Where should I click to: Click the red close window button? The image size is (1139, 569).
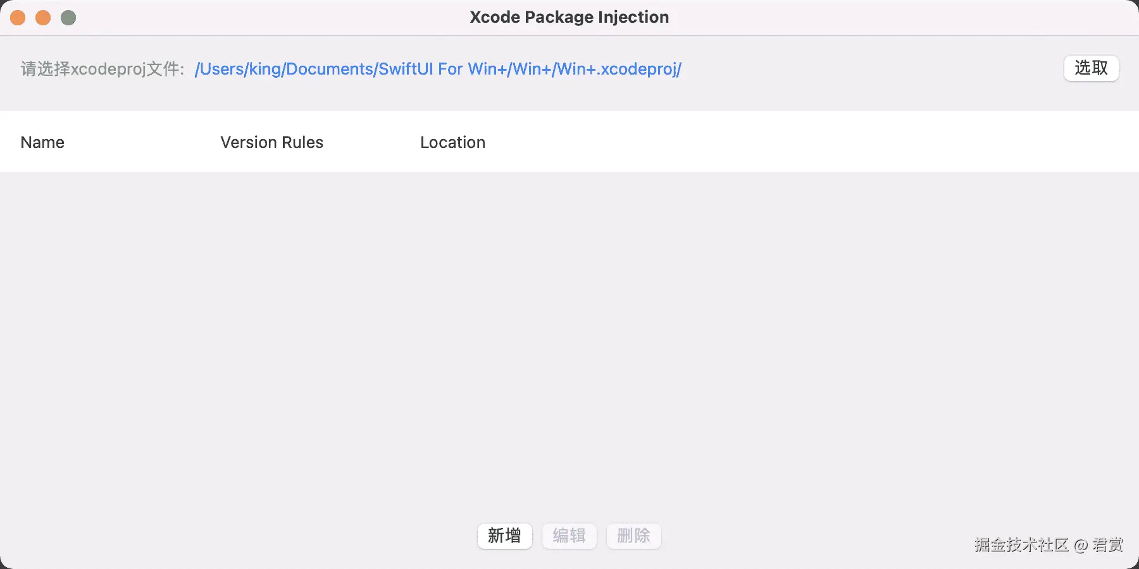[18, 18]
